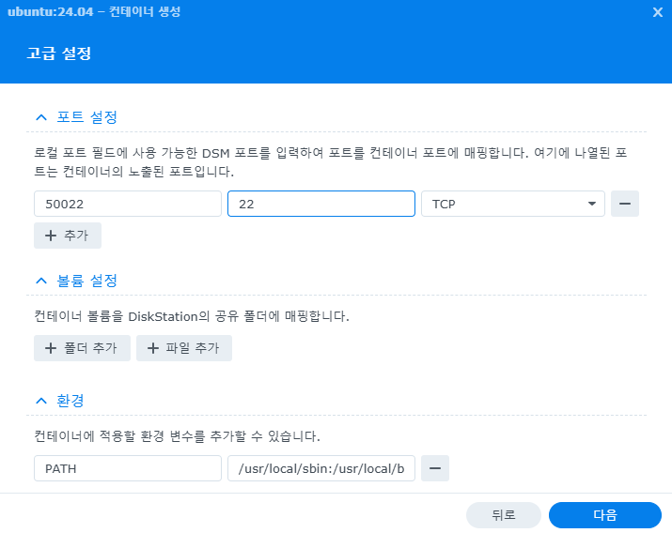Add a folder with 폴더 추가

(82, 348)
